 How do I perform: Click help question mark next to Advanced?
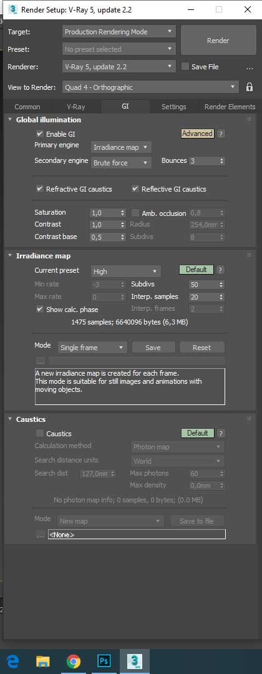click(221, 134)
